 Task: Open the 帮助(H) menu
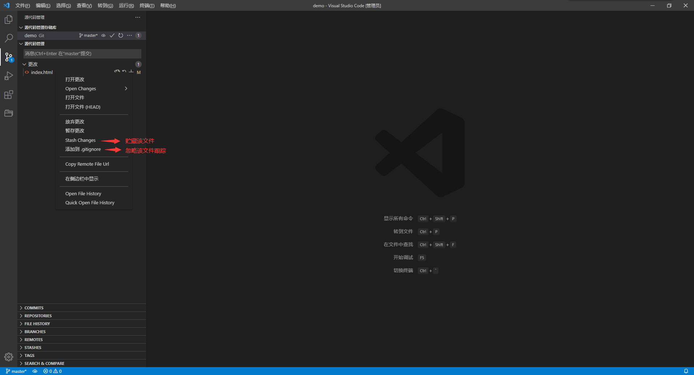(168, 5)
